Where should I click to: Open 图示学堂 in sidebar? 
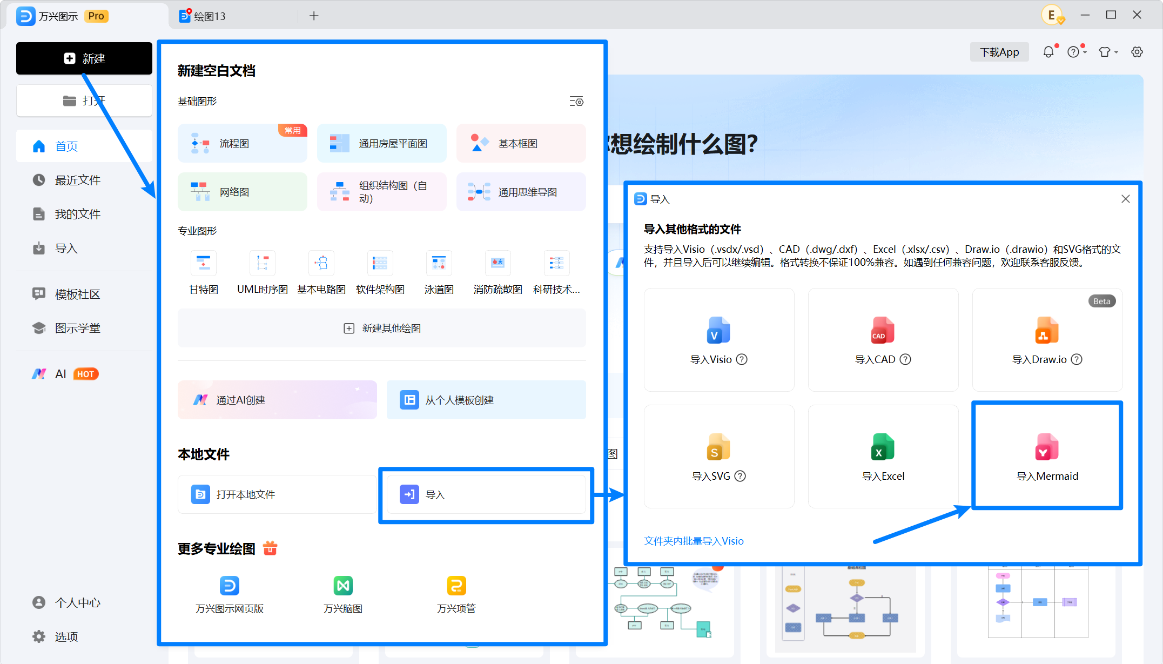click(84, 328)
